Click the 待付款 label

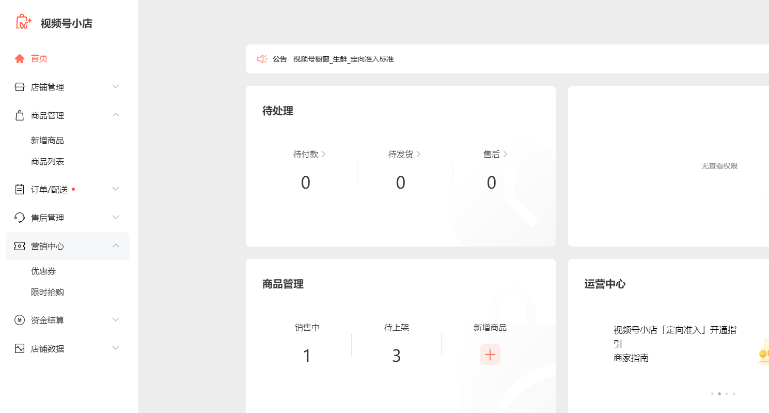tap(306, 154)
